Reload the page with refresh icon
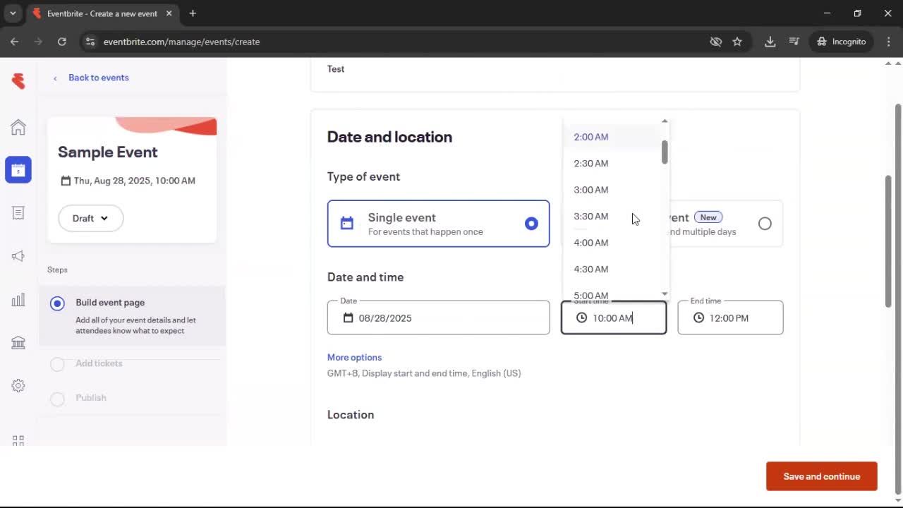903x508 pixels. (62, 42)
